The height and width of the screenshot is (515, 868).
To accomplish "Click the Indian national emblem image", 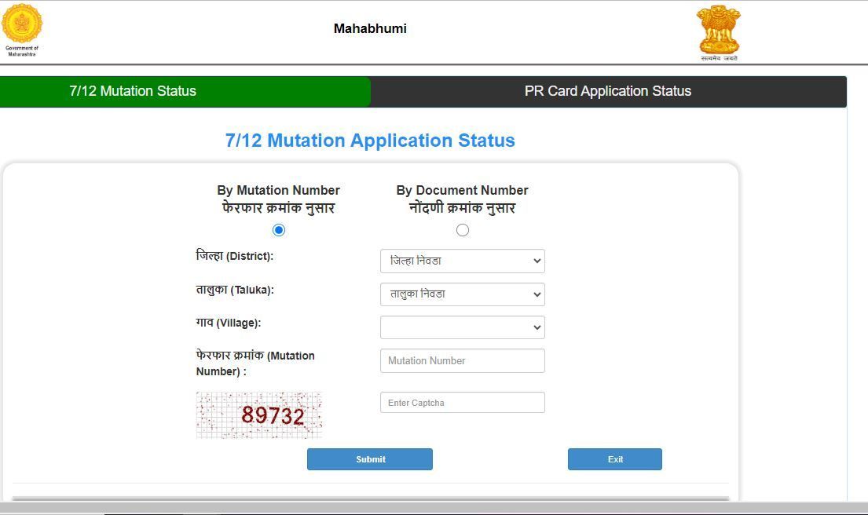I will tap(718, 32).
